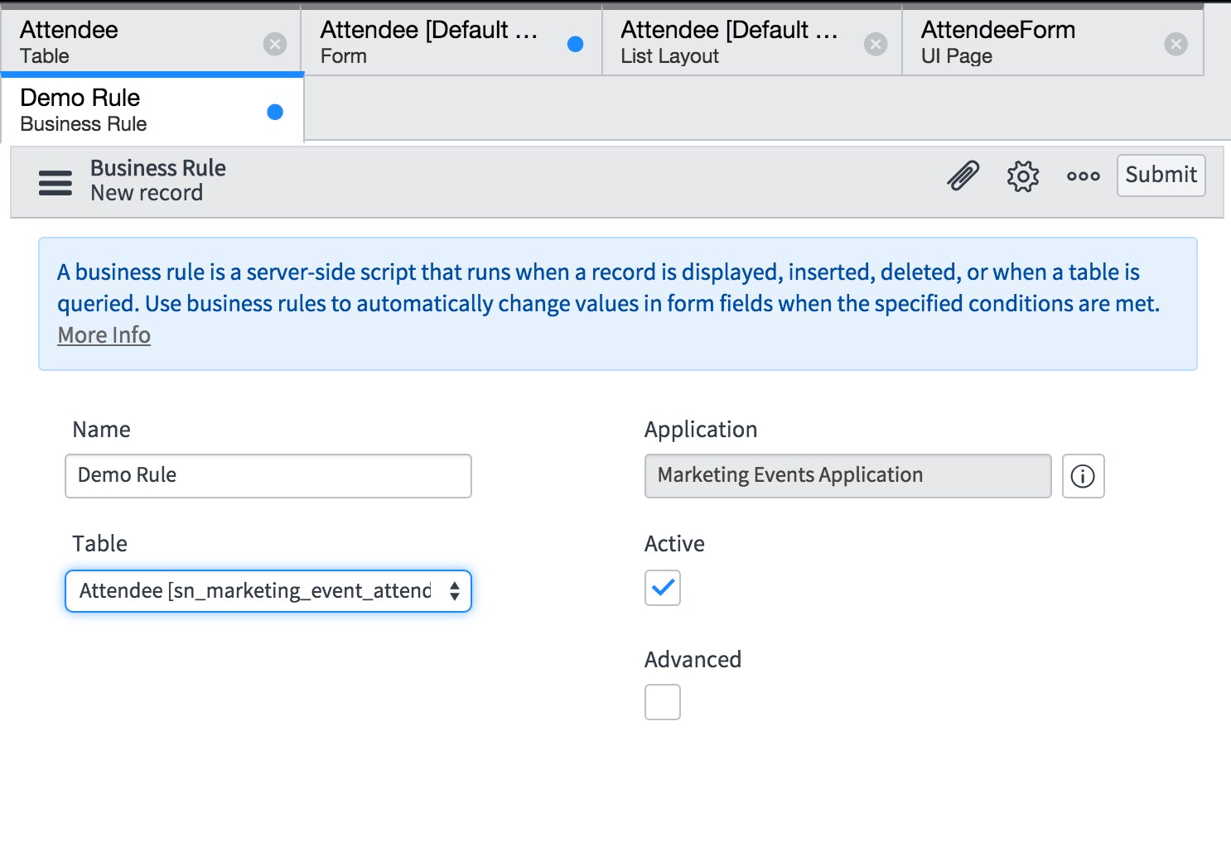The height and width of the screenshot is (866, 1231).
Task: Open the three-dots more options icon
Action: (1083, 176)
